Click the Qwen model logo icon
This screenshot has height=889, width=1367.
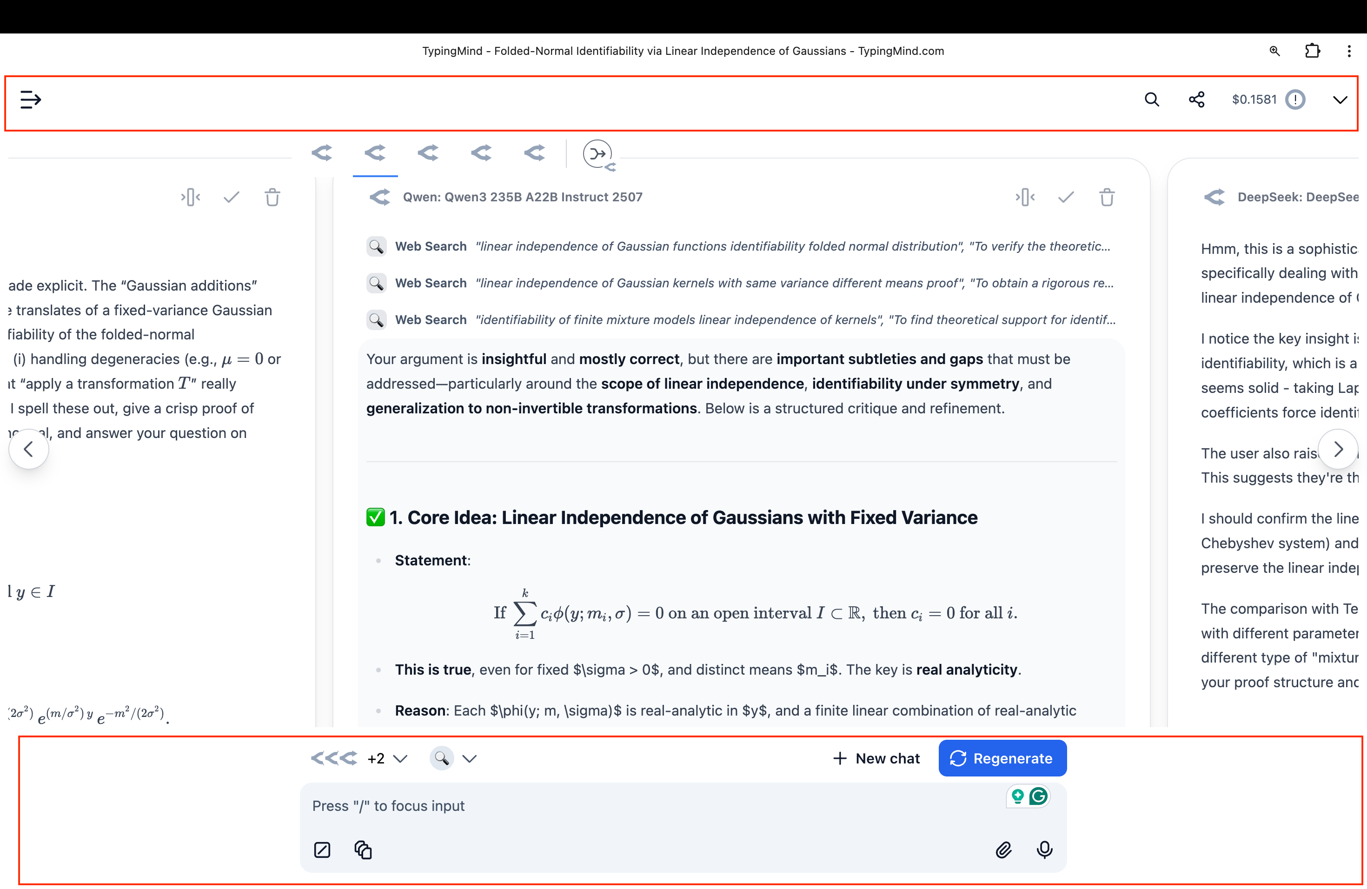pyautogui.click(x=380, y=198)
